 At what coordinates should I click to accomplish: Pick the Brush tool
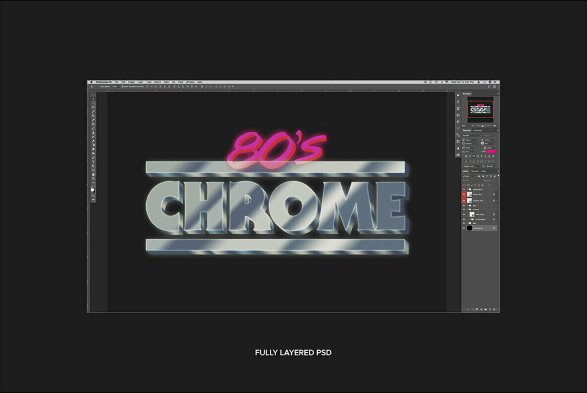click(93, 129)
